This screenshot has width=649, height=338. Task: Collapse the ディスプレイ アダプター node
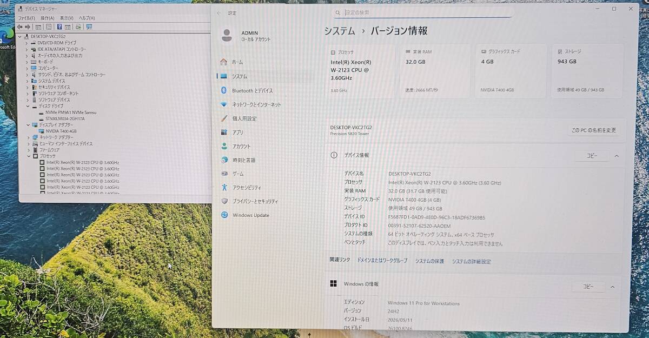29,125
